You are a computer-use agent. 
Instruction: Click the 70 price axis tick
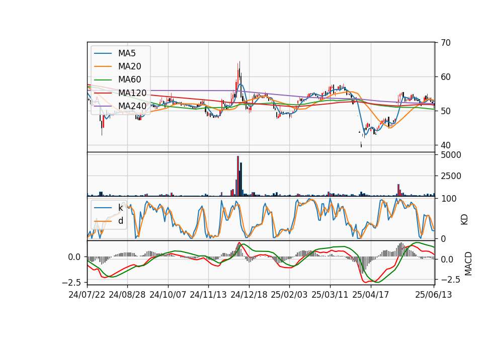coord(446,43)
